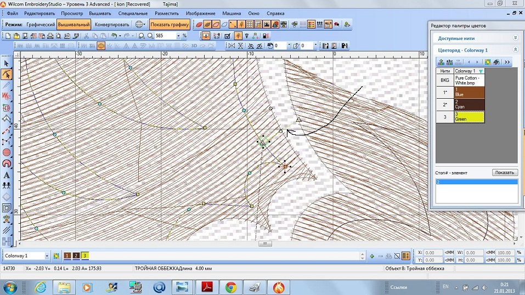The height and width of the screenshot is (295, 525).
Task: Toggle Показать графику display
Action: click(x=169, y=24)
